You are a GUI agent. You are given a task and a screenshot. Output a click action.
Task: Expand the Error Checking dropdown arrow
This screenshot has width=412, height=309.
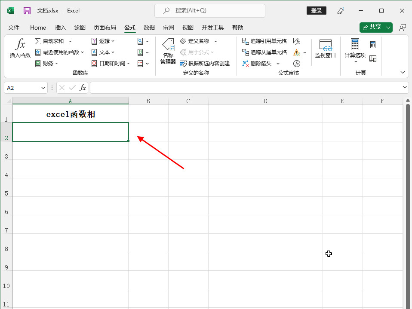point(304,52)
